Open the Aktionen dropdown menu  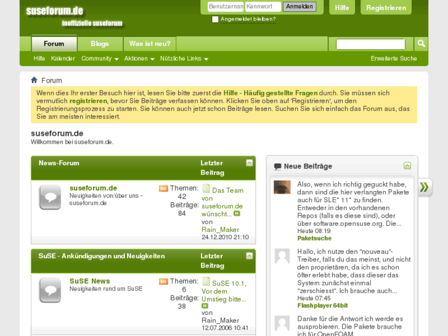pyautogui.click(x=139, y=59)
